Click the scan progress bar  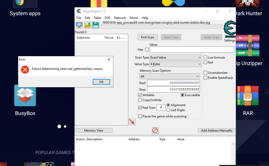(162, 27)
